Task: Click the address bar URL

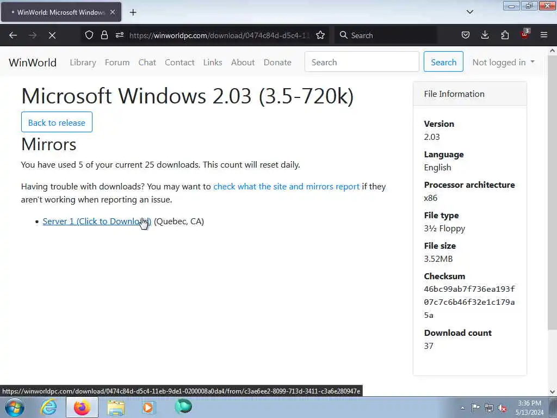Action: [x=219, y=35]
